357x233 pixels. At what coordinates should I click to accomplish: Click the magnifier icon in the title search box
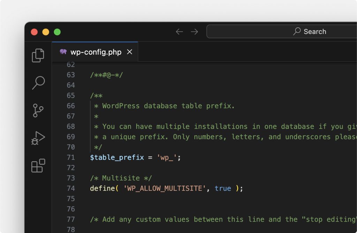[x=297, y=31]
